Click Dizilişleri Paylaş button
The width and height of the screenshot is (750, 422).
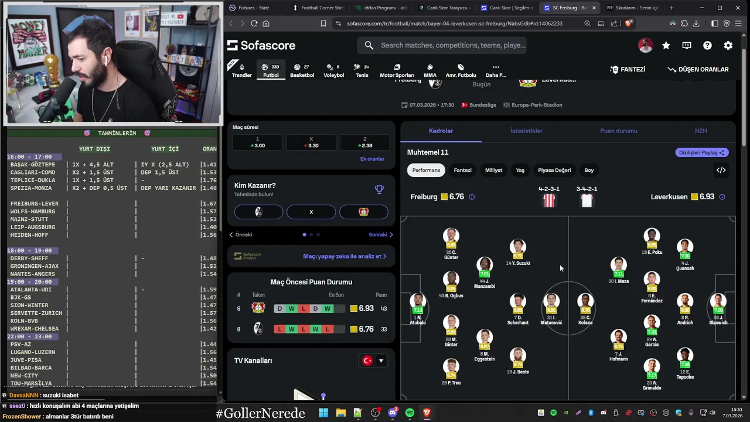click(x=701, y=152)
